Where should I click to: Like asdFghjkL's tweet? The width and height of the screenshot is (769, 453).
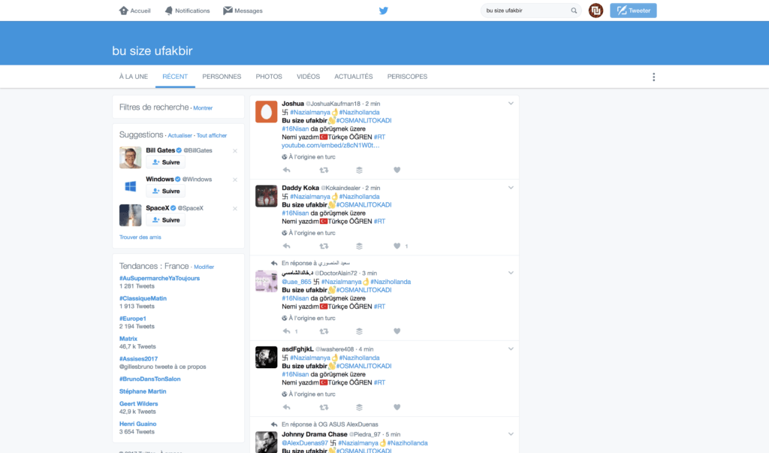coord(397,407)
